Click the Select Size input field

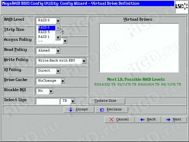coord(48,101)
